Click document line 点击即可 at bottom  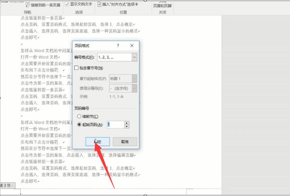pyautogui.click(x=29, y=181)
